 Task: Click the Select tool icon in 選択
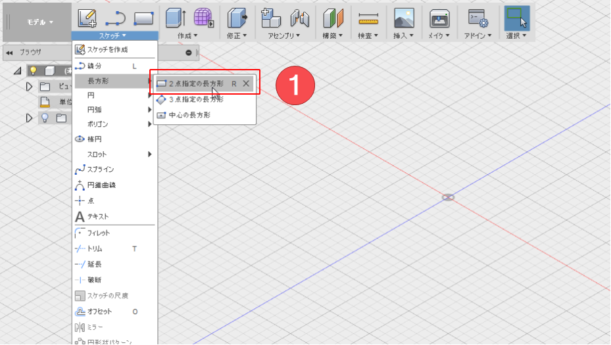pyautogui.click(x=517, y=18)
